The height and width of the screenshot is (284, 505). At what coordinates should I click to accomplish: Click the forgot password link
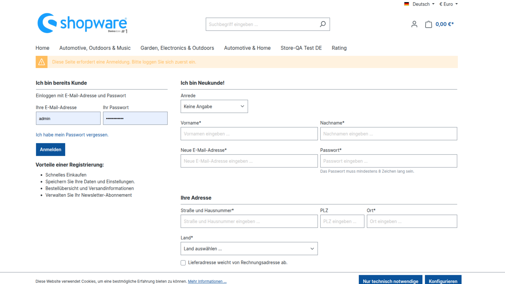(x=72, y=135)
